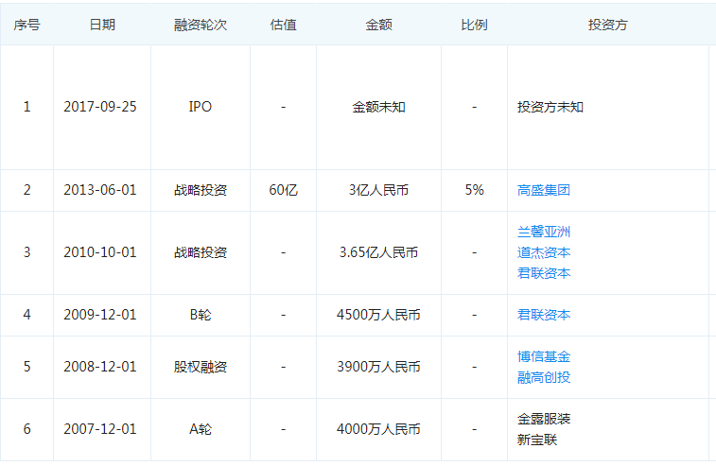
Task: Open 君联资本 link in the 2010-10-01 row
Action: (x=544, y=273)
